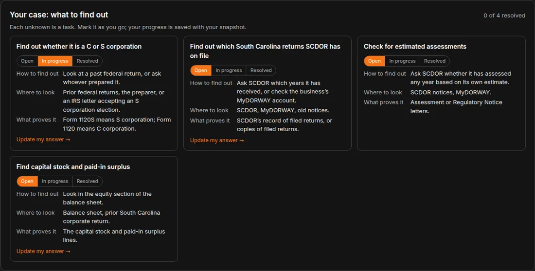
Task: Click text 'The capital stock and paid-in surplus lines.'
Action: (x=114, y=236)
